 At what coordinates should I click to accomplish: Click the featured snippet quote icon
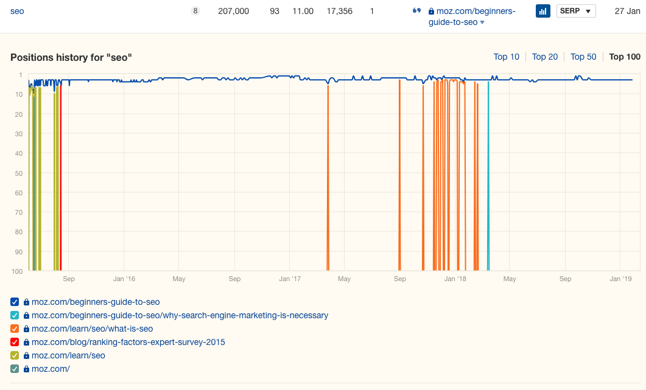(416, 11)
